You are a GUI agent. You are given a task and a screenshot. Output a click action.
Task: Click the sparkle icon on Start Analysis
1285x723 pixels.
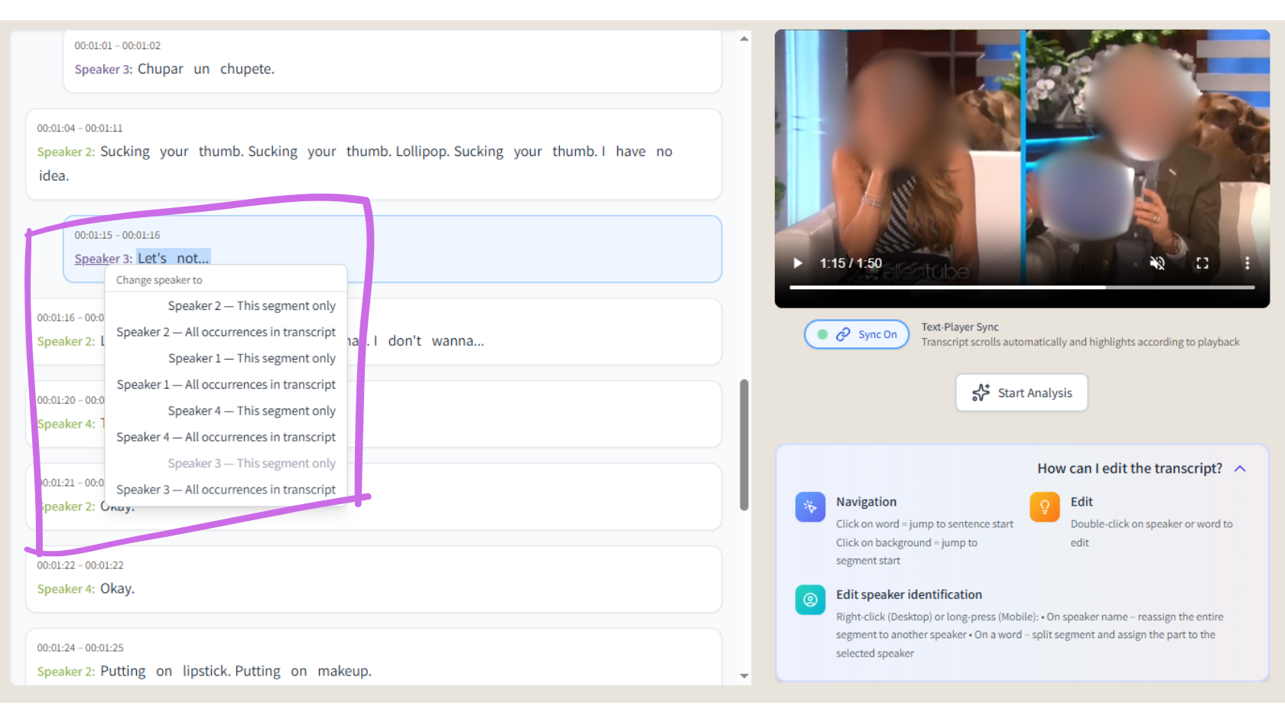[980, 392]
